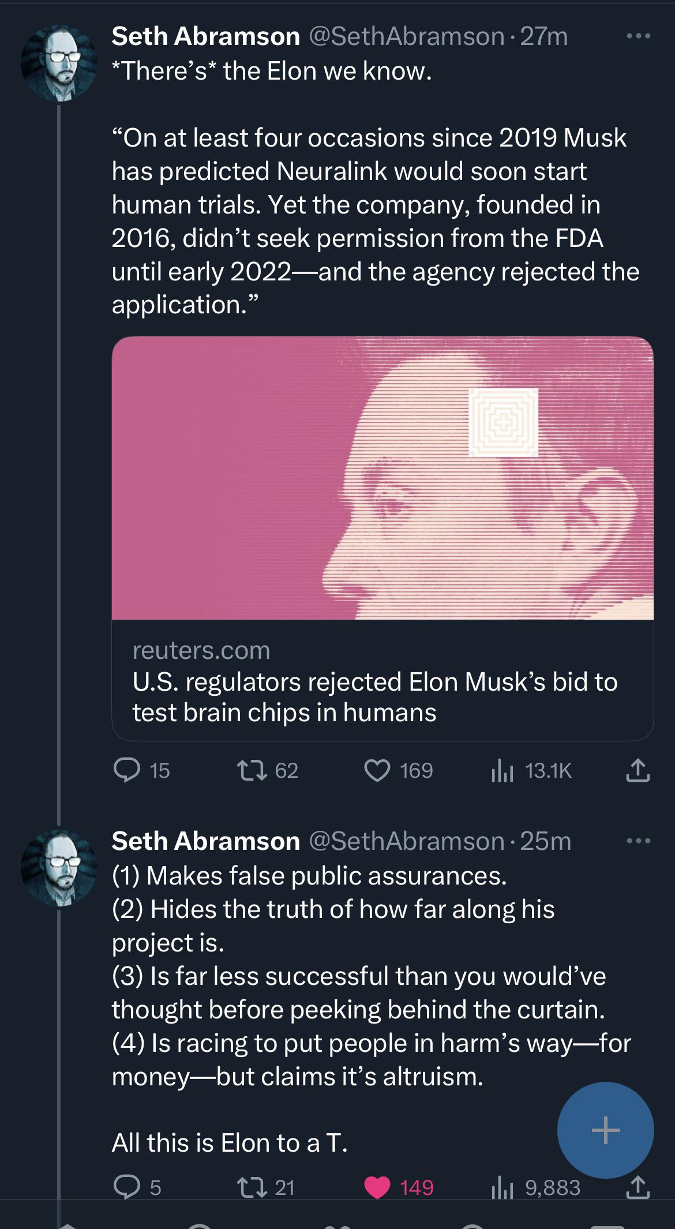Like the first tweet with 169 likes
This screenshot has height=1229, width=675.
tap(377, 770)
